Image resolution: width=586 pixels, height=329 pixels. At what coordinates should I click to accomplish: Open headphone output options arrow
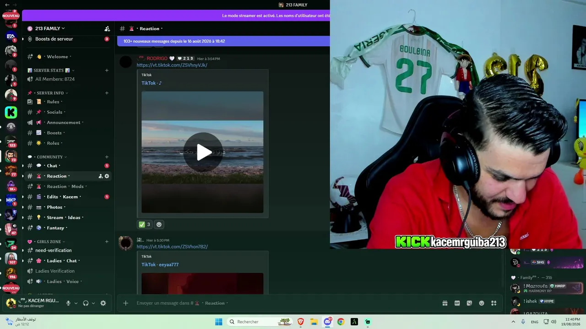pos(93,303)
